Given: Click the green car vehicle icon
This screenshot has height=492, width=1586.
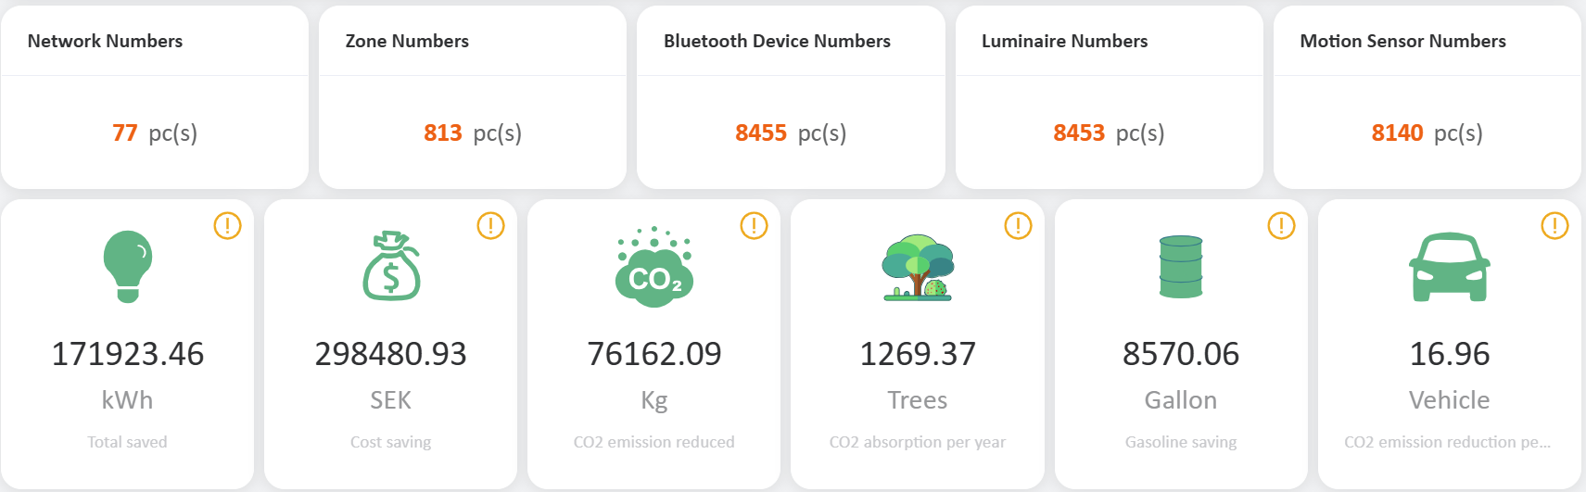Looking at the screenshot, I should pyautogui.click(x=1450, y=267).
